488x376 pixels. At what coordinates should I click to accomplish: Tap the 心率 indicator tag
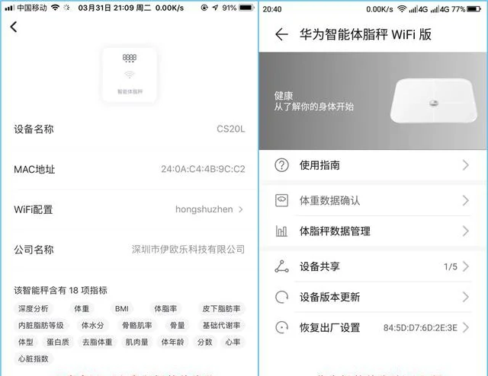pyautogui.click(x=233, y=342)
